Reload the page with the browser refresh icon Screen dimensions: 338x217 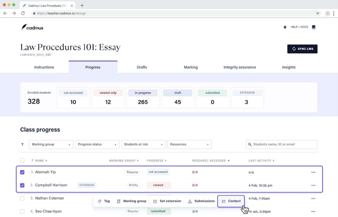(x=23, y=13)
